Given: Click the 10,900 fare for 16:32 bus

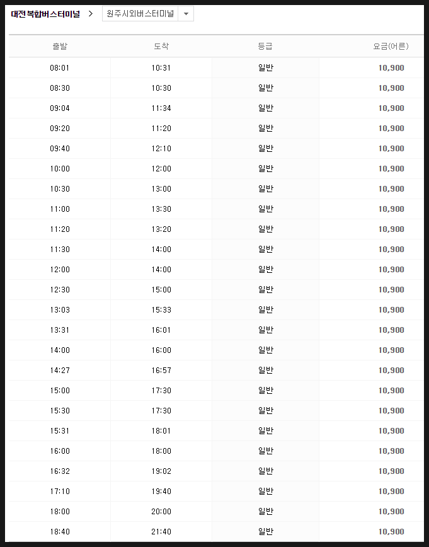Looking at the screenshot, I should coord(391,471).
